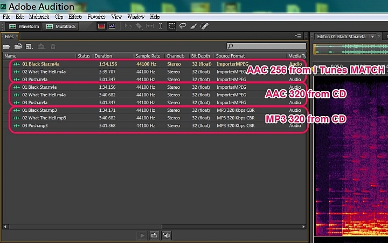Choose the Spot Healing Brush tool

pos(204,26)
